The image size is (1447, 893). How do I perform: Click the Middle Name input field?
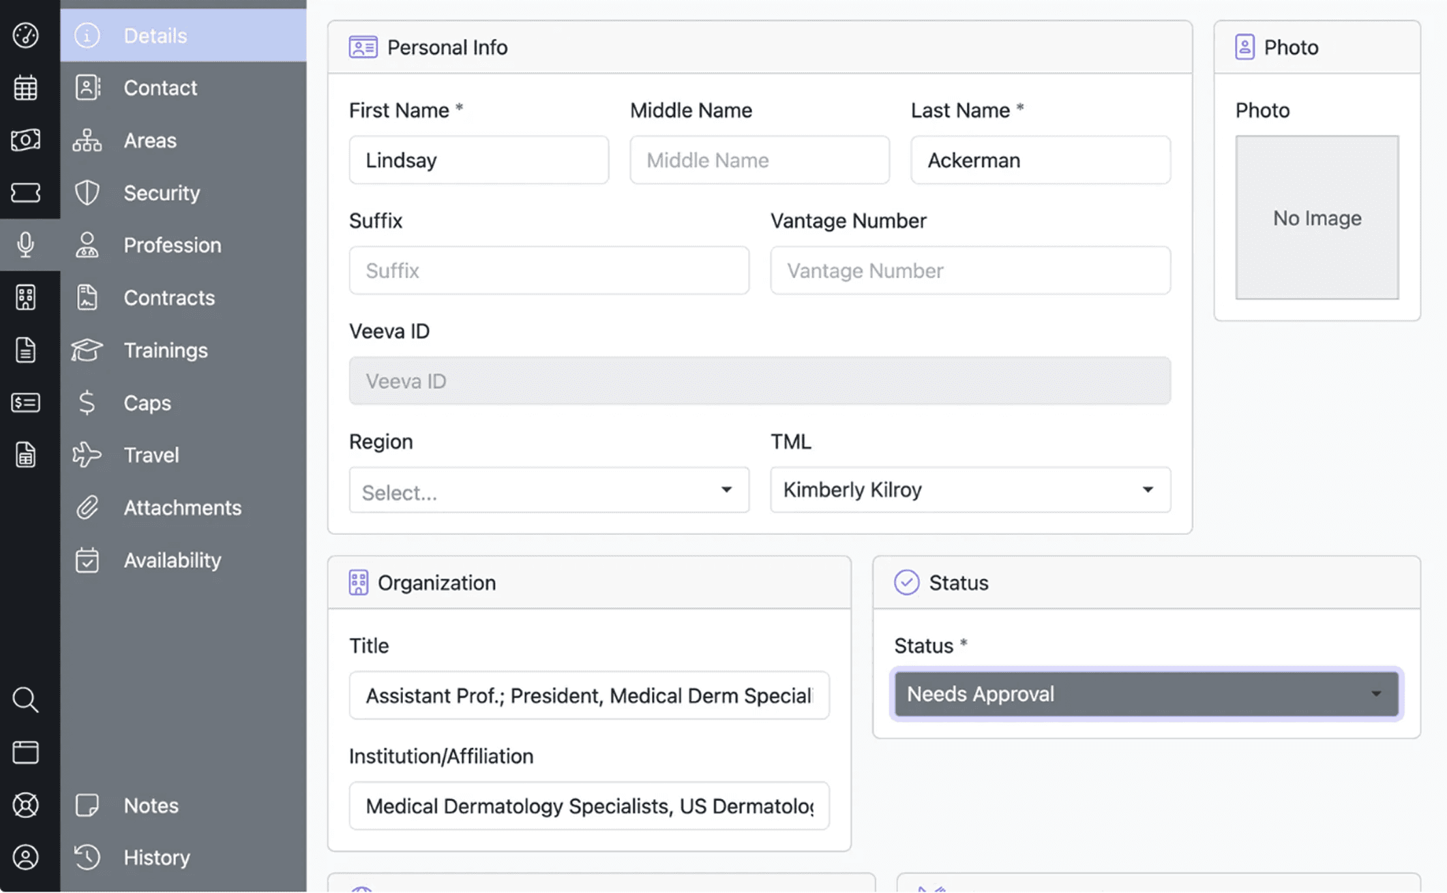click(759, 160)
